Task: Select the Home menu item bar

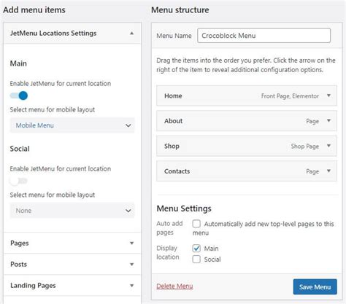Action: coord(247,96)
